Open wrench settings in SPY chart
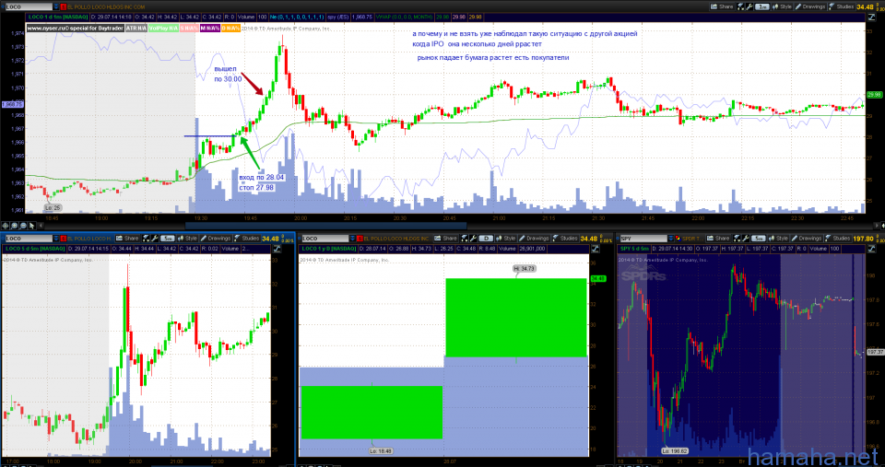This screenshot has width=885, height=467. click(x=746, y=239)
